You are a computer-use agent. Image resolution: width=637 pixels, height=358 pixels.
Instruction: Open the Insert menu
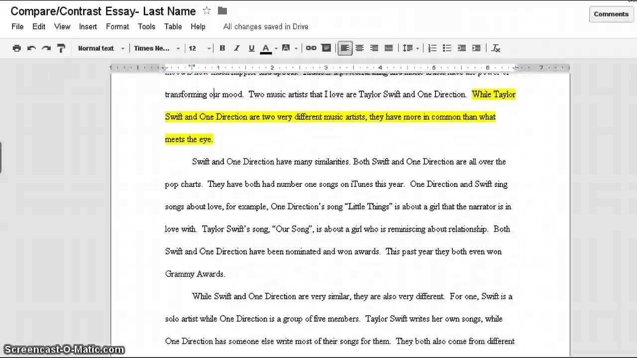(88, 27)
